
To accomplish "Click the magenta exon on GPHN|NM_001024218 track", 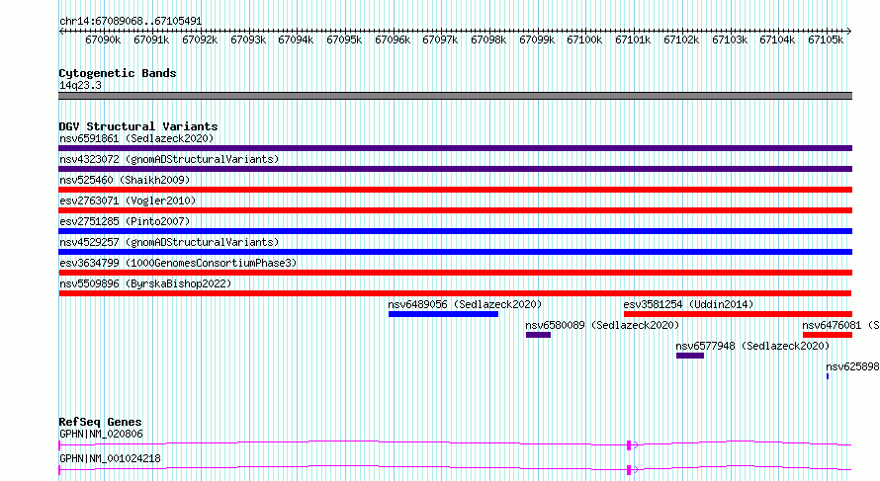I will pos(629,470).
